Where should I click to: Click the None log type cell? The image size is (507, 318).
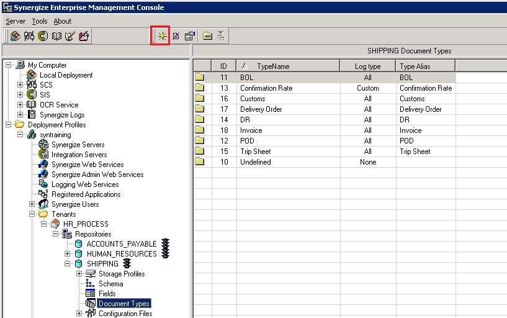(367, 161)
